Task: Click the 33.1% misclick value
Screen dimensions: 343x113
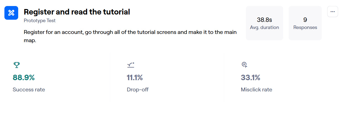Action: pos(250,78)
